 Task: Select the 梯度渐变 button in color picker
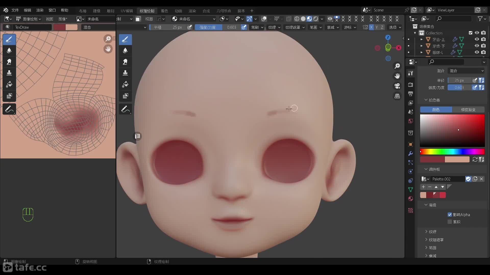468,110
